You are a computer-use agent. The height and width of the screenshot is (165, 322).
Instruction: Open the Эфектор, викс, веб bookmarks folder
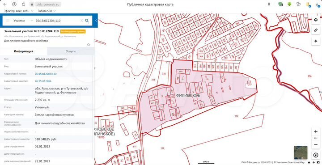(18, 11)
